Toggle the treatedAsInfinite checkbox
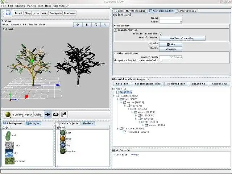Screen dimensions: 232x174 161,61
